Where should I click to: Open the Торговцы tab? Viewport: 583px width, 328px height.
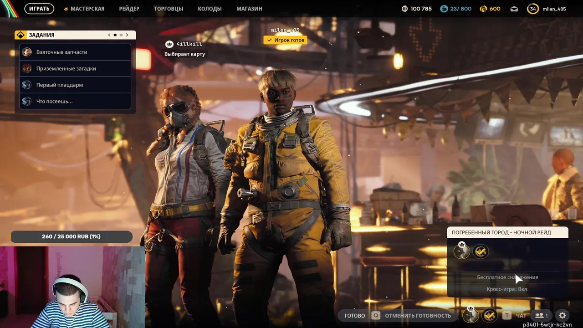pos(169,9)
